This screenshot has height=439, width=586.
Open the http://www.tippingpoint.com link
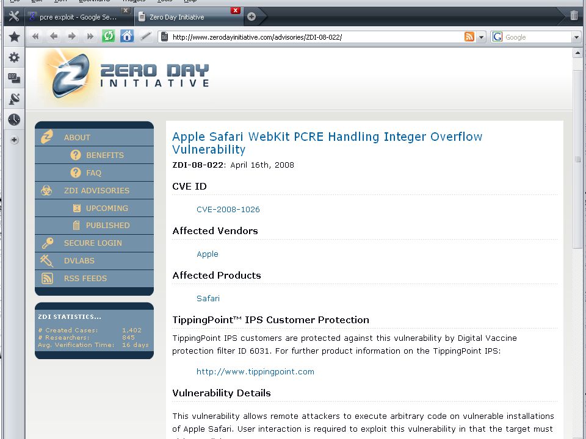pyautogui.click(x=255, y=371)
